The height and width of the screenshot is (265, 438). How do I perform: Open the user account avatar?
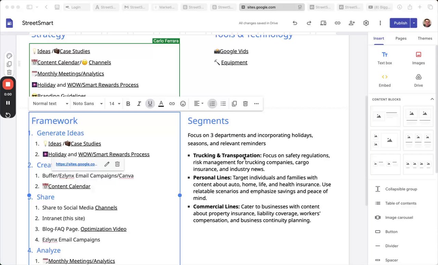point(427,23)
